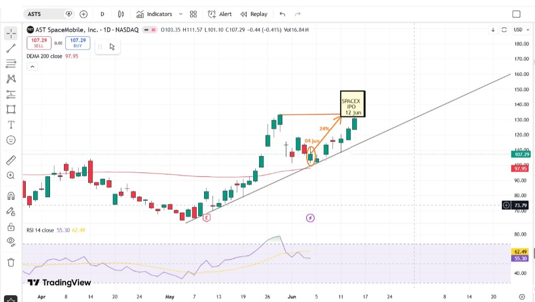Screen dimensions: 535x302
Task: Select the ruler measure tool
Action: [11, 160]
